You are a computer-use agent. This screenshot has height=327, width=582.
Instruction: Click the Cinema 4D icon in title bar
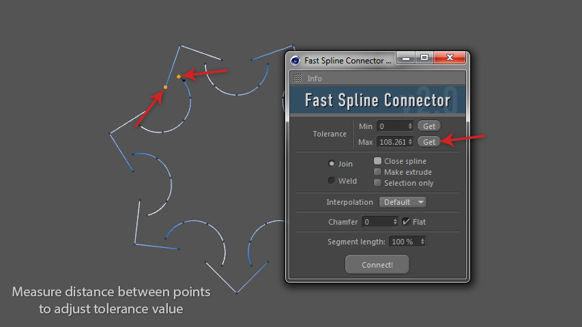(295, 61)
